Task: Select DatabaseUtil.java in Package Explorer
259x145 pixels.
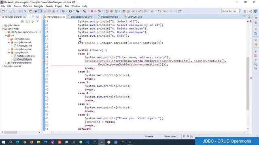Action: click(x=26, y=56)
